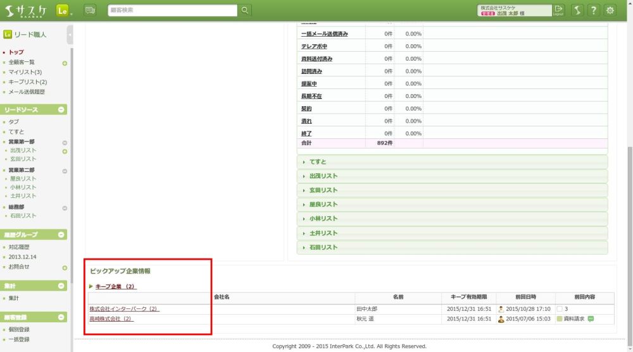Image resolution: width=633 pixels, height=352 pixels.
Task: Click the search magnifier button
Action: (x=245, y=10)
